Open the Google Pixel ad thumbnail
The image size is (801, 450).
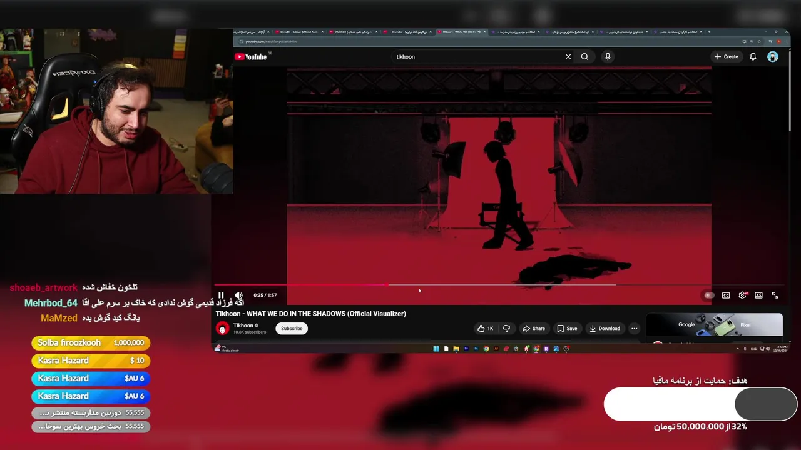pyautogui.click(x=714, y=326)
